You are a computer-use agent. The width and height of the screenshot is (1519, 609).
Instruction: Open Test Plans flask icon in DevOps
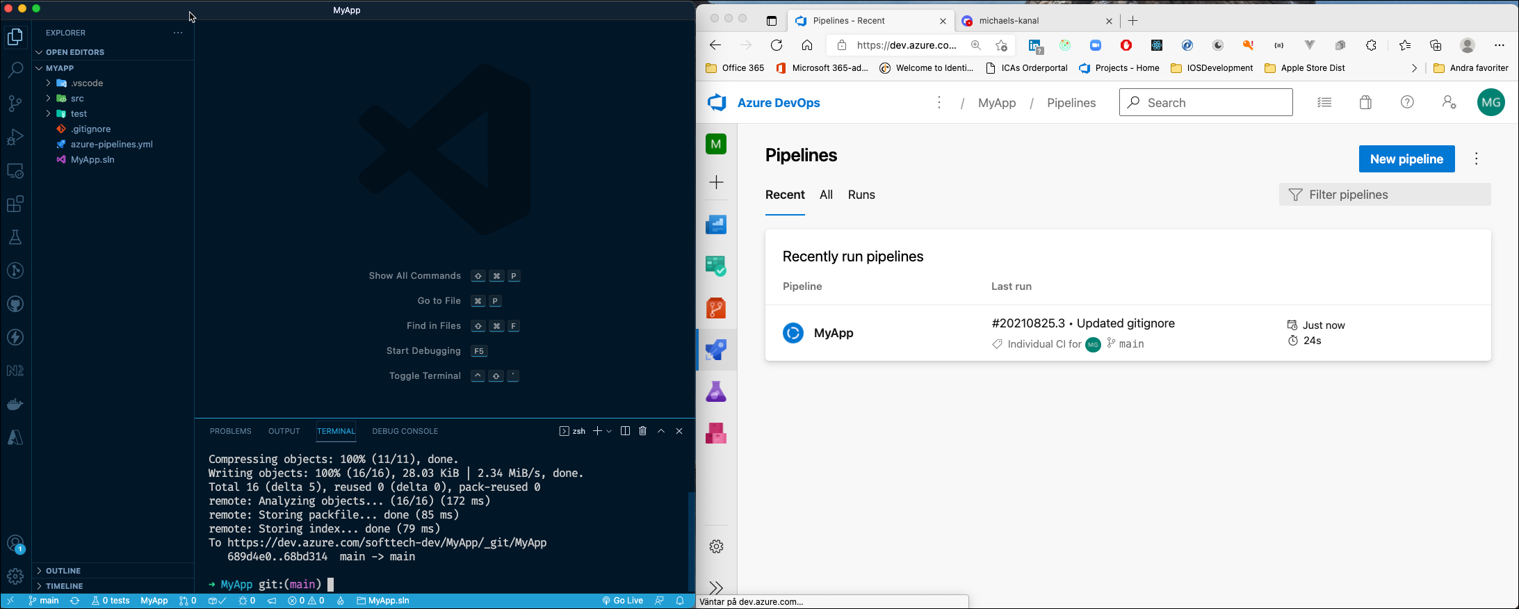(716, 391)
